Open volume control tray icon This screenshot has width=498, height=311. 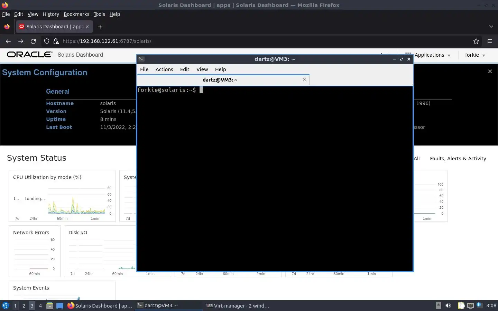click(x=448, y=305)
